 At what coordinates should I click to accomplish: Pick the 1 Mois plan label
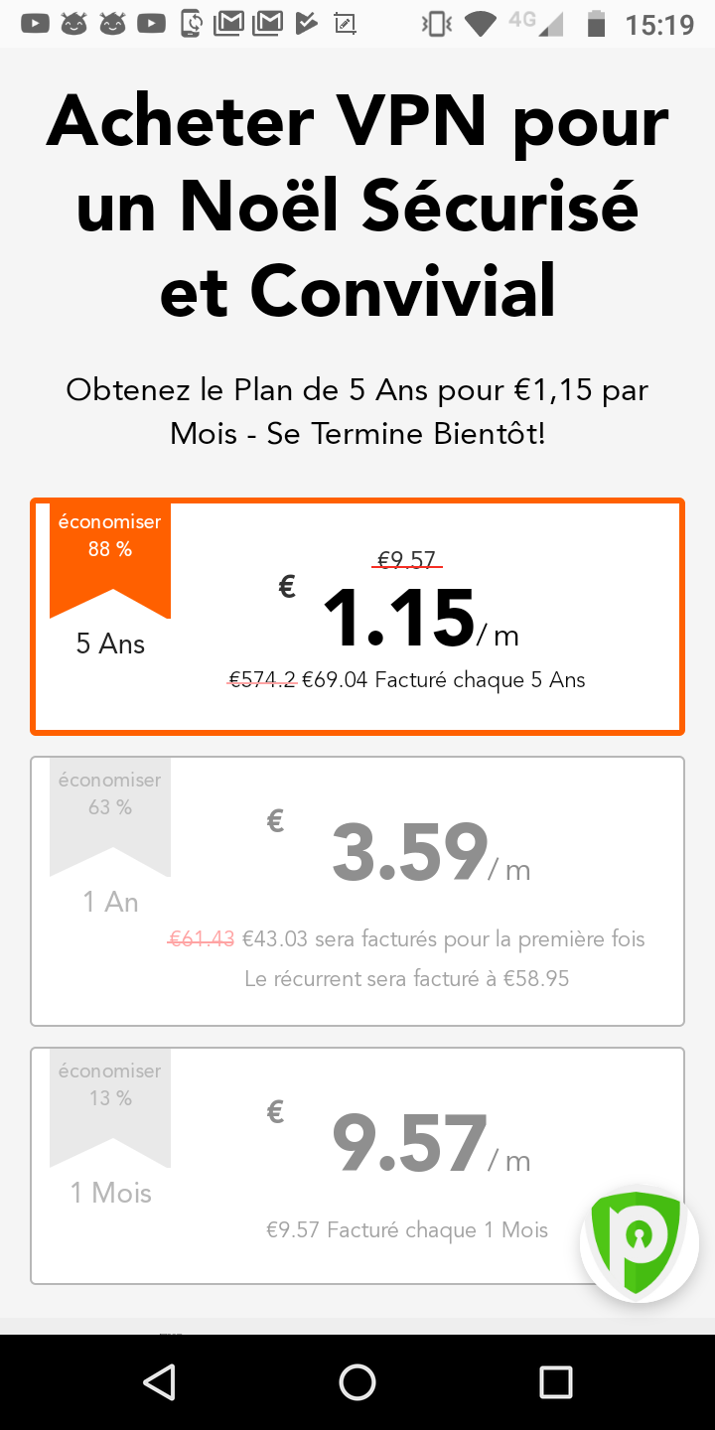[110, 1193]
